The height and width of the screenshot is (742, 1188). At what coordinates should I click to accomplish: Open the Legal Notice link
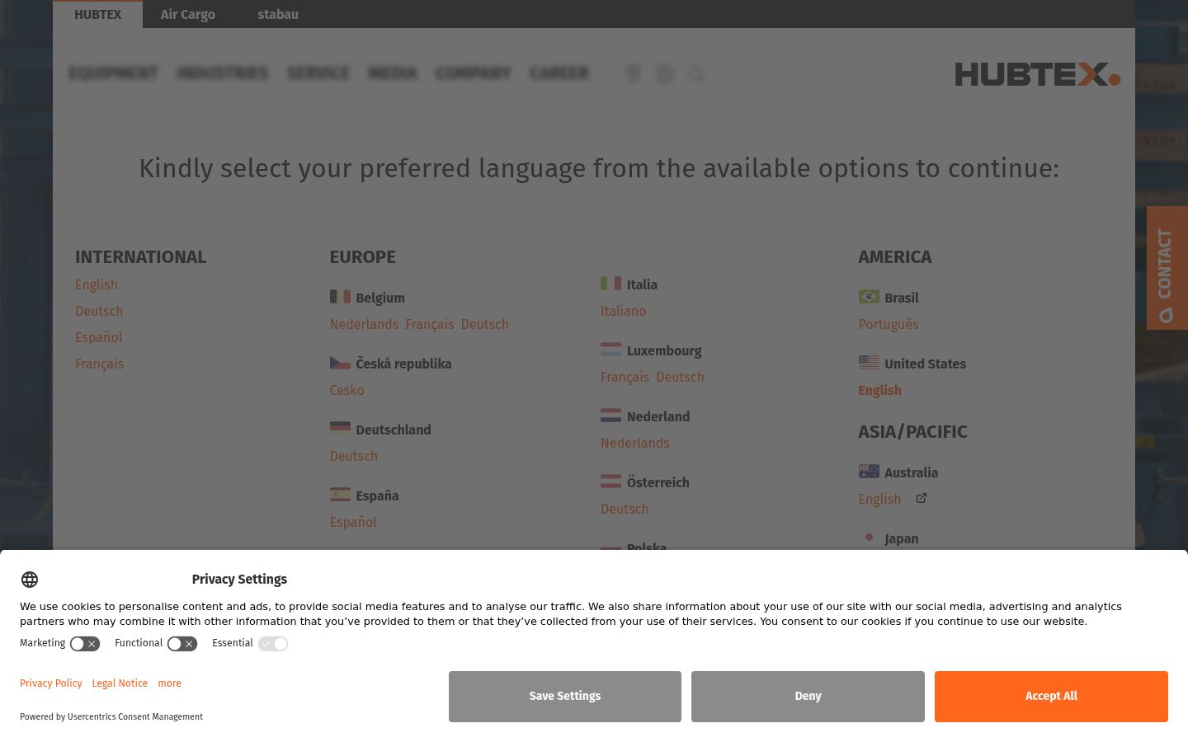pyautogui.click(x=120, y=683)
